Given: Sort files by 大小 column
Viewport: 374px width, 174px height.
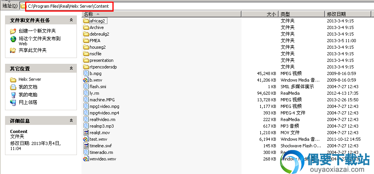Looking at the screenshot, I should [260, 14].
